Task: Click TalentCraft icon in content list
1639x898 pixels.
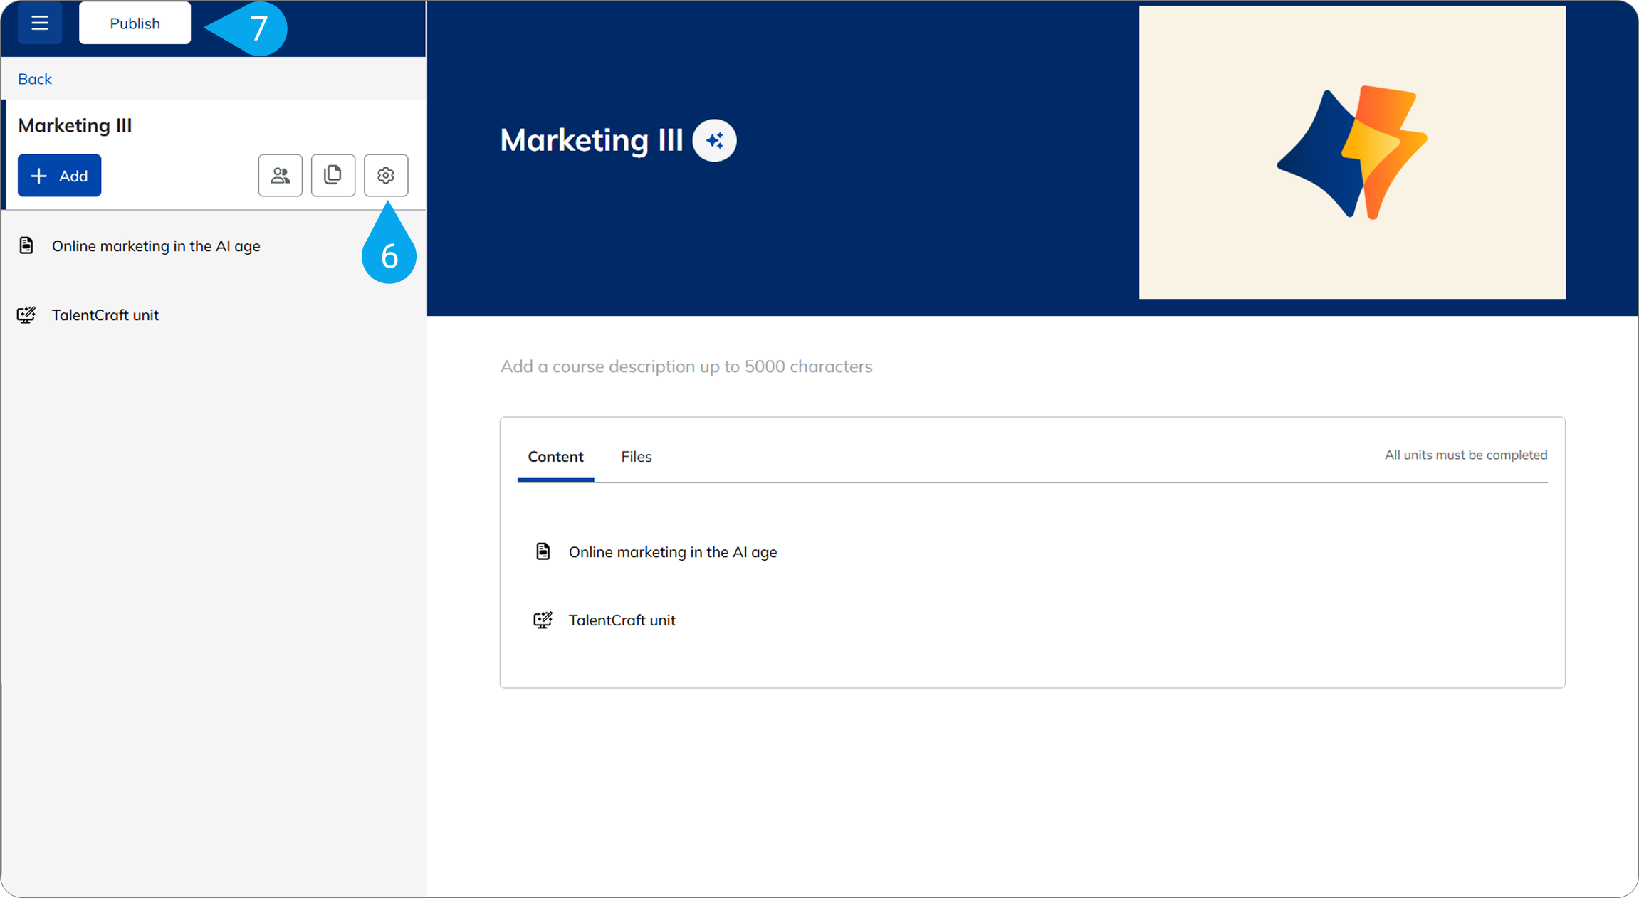Action: [543, 620]
